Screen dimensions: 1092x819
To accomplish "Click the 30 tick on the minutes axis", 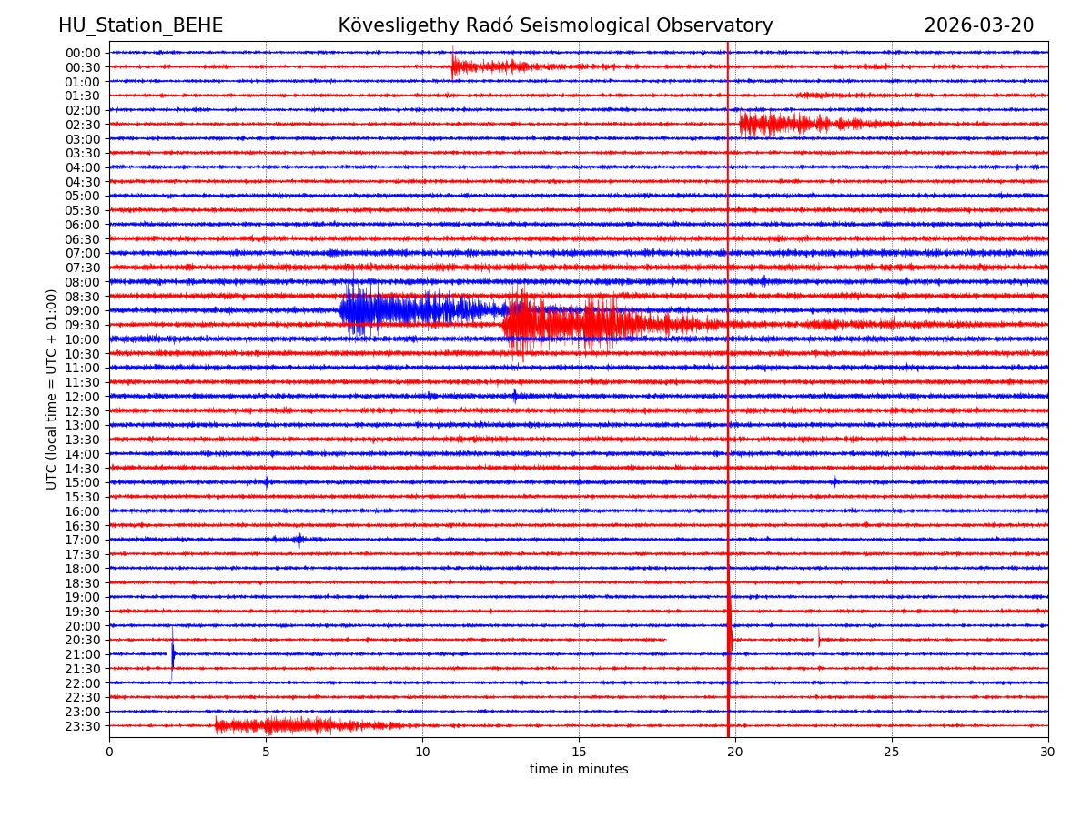I will (x=1047, y=753).
